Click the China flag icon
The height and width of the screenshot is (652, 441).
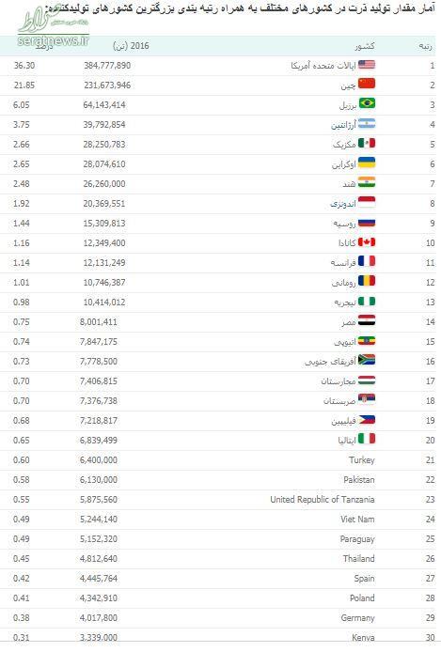[367, 84]
